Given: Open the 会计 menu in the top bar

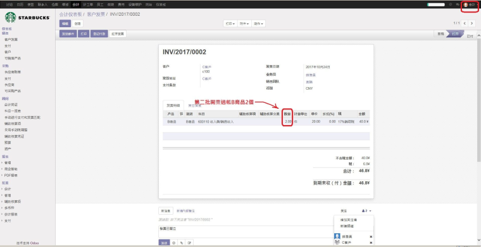Looking at the screenshot, I should tap(75, 4).
